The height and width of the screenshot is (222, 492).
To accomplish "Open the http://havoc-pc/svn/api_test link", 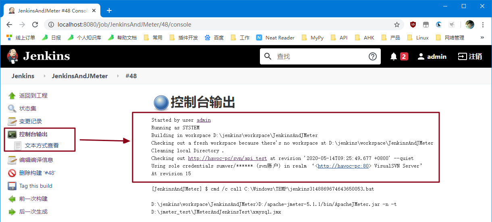I will point(227,158).
